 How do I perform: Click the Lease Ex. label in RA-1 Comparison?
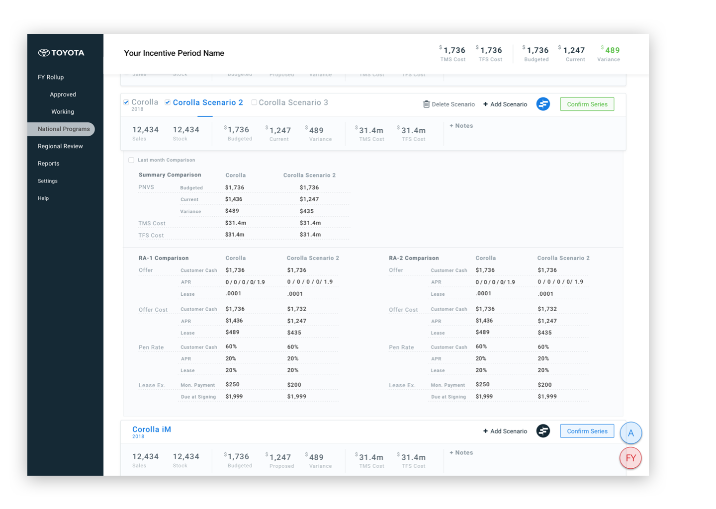click(152, 385)
